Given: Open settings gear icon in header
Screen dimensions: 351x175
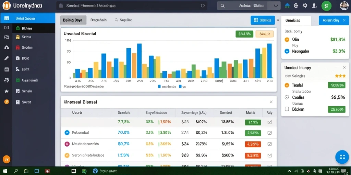Looking at the screenshot, I should click(305, 5).
